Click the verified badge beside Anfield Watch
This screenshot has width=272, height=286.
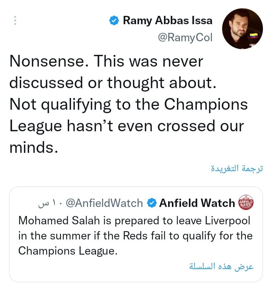point(151,203)
